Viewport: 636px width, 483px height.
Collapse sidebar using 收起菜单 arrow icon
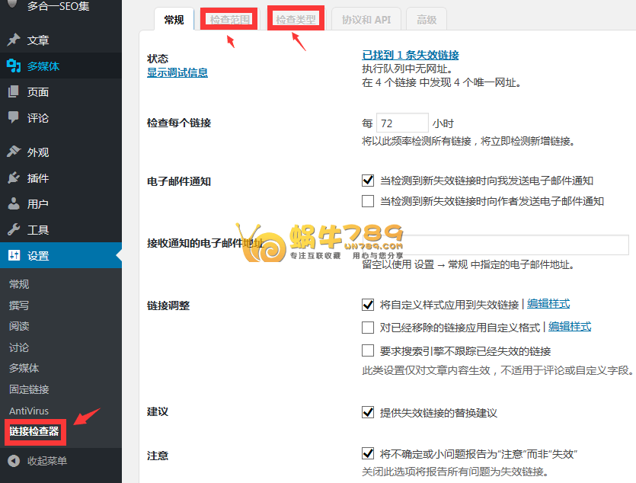click(x=14, y=461)
